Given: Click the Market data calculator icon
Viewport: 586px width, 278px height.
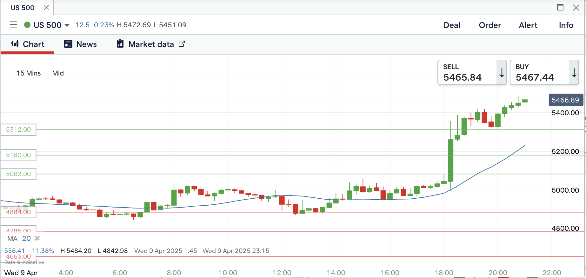Looking at the screenshot, I should (x=120, y=44).
